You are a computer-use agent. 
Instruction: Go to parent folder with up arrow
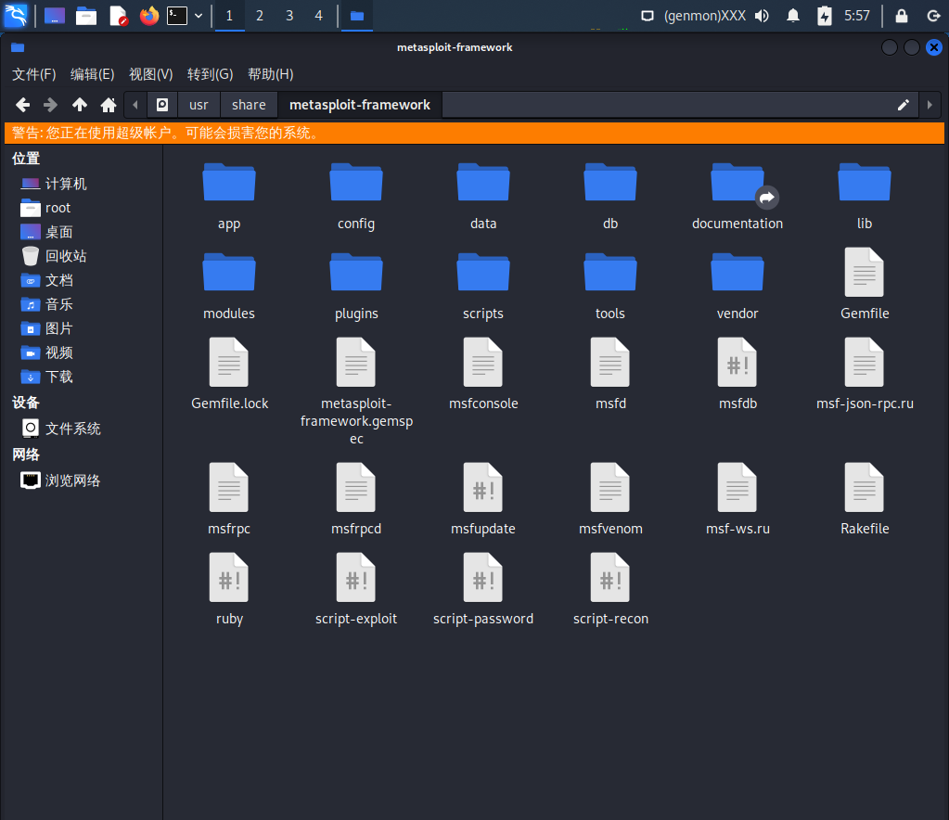pyautogui.click(x=79, y=105)
